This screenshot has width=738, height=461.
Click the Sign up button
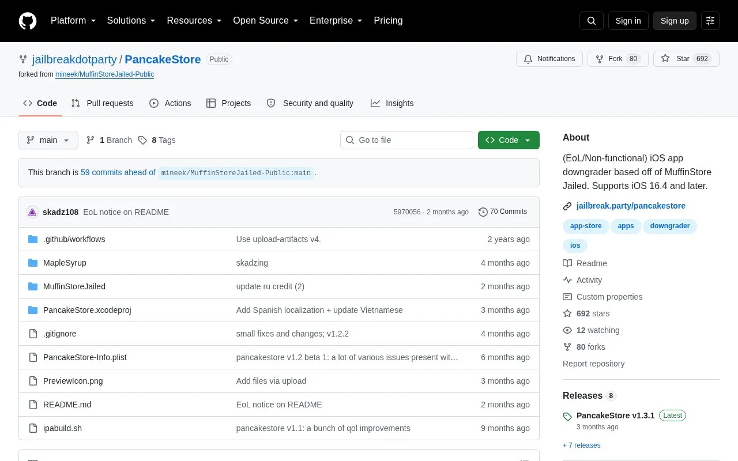(x=675, y=21)
